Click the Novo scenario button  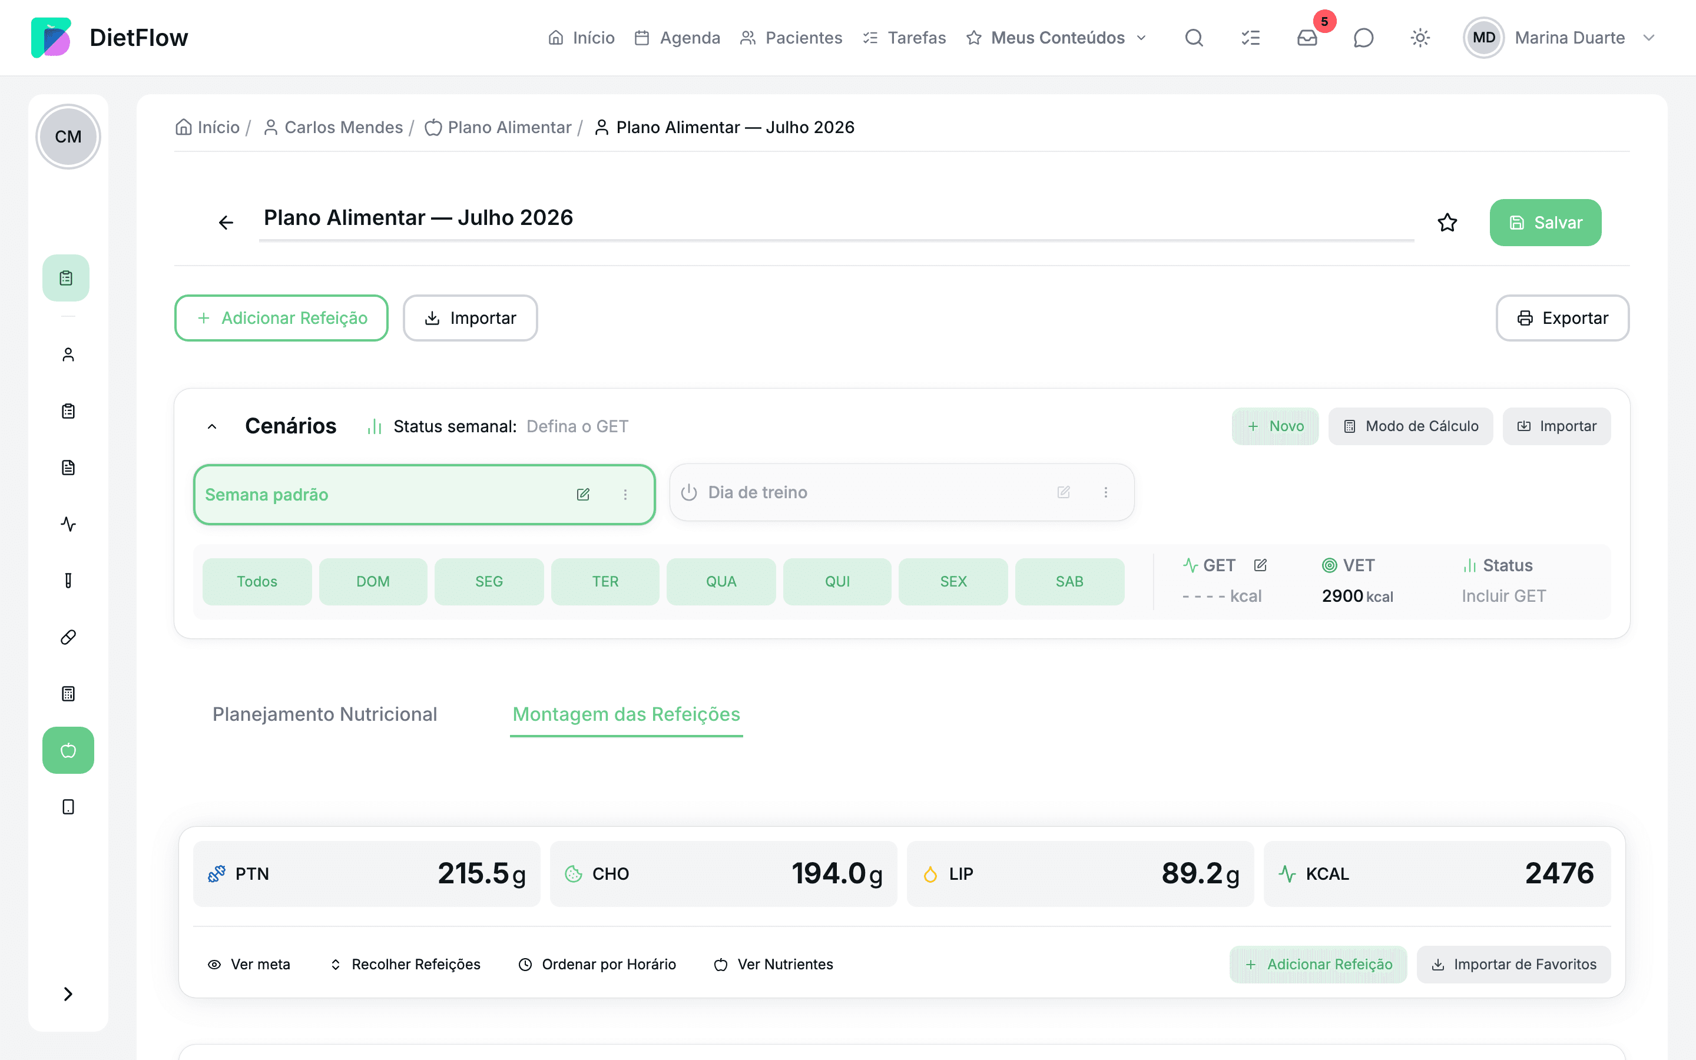(x=1276, y=426)
